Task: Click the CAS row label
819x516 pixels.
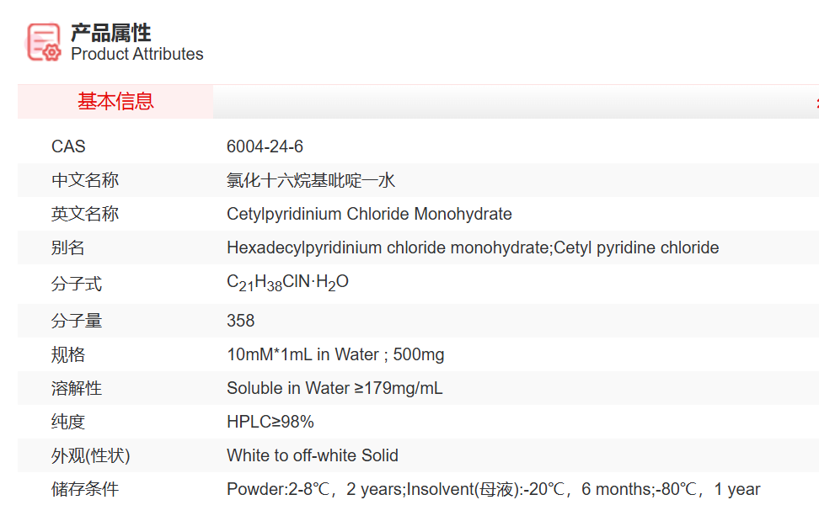Action: [x=68, y=146]
